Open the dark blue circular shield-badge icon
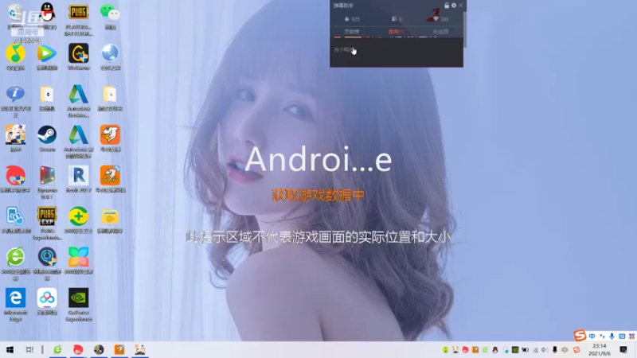 [47, 257]
